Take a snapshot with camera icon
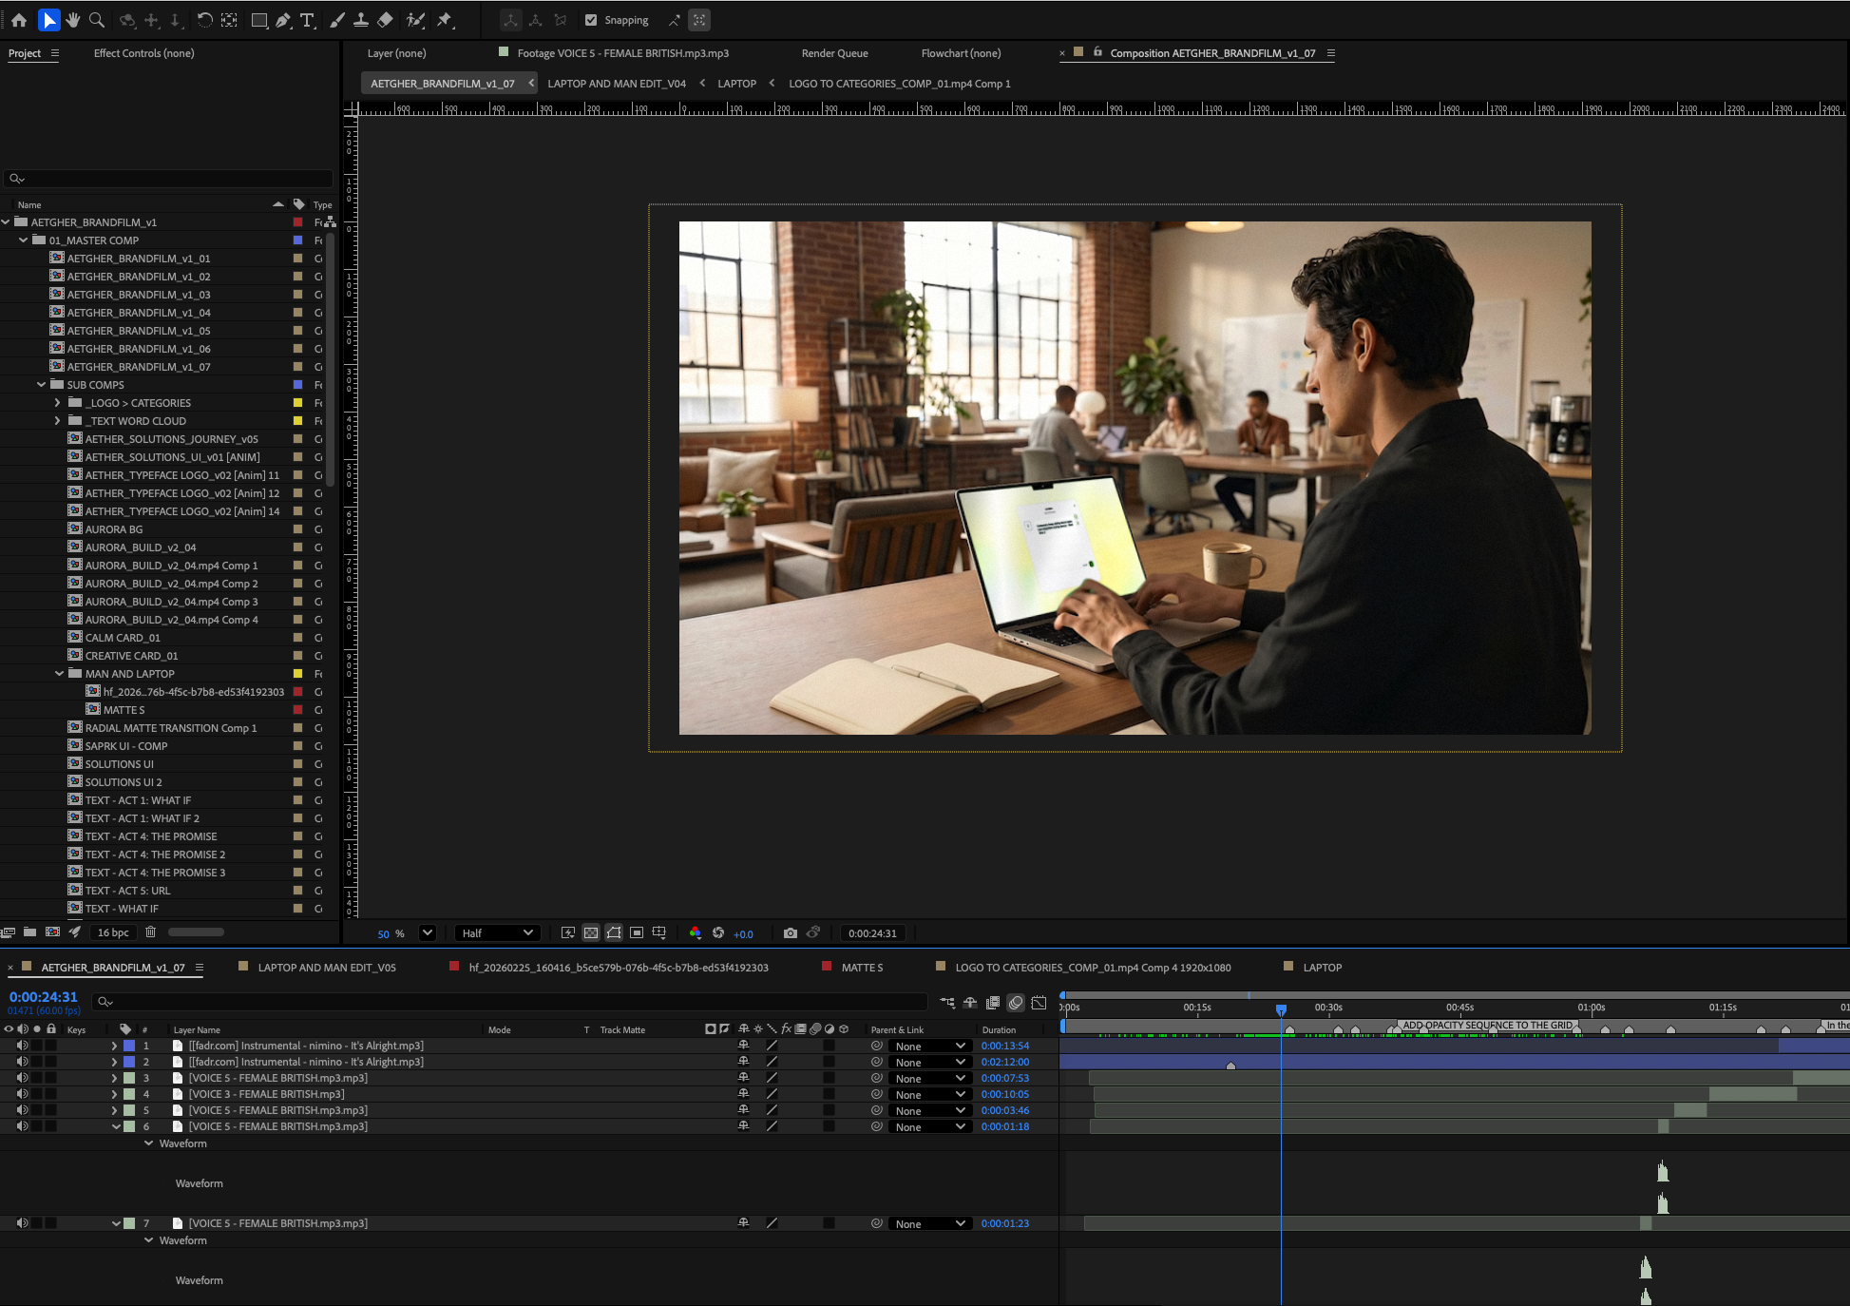Screen dimensions: 1850x1306 [x=790, y=933]
